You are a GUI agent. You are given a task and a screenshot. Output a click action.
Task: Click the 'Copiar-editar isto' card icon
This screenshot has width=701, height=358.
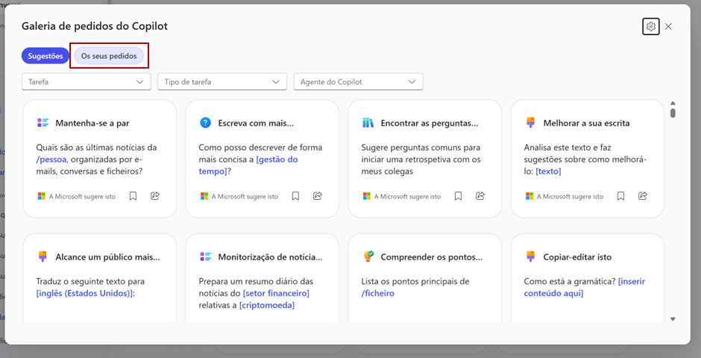coord(530,257)
